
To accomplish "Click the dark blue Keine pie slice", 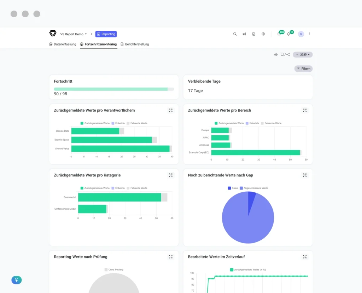I will pos(251,201).
